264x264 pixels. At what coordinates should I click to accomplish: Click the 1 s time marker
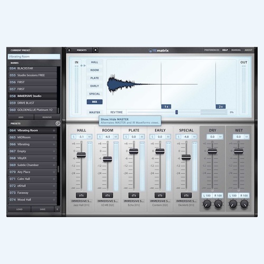point(166,107)
